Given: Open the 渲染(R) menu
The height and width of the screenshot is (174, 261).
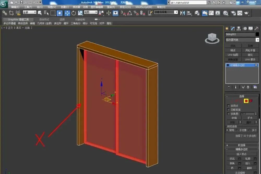Looking at the screenshot, I should [111, 7].
